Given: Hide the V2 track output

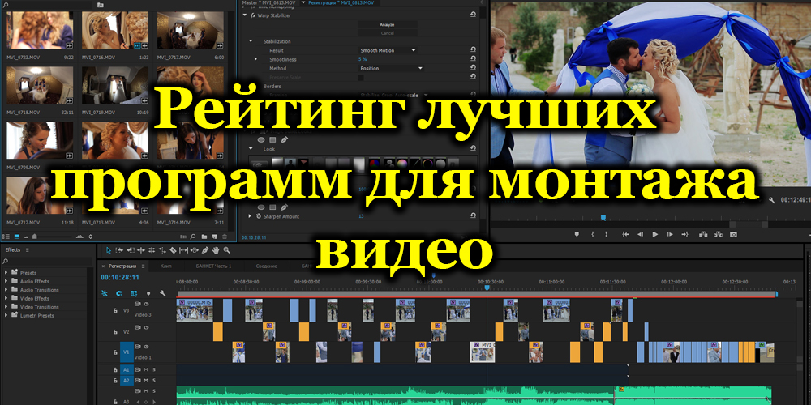Looking at the screenshot, I should tap(146, 327).
